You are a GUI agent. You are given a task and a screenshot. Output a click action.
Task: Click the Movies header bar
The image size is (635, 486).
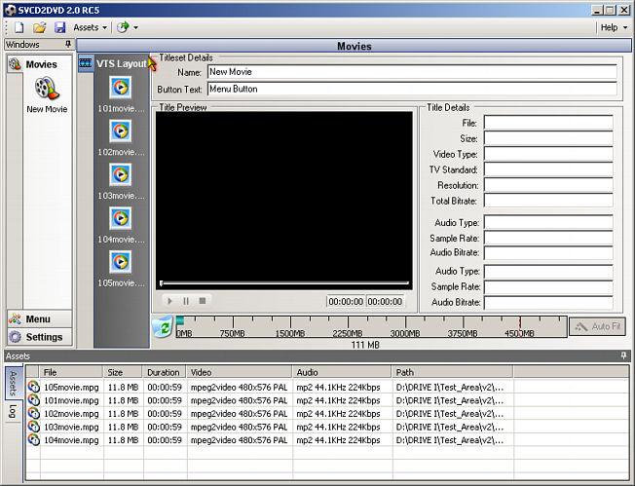pyautogui.click(x=354, y=46)
